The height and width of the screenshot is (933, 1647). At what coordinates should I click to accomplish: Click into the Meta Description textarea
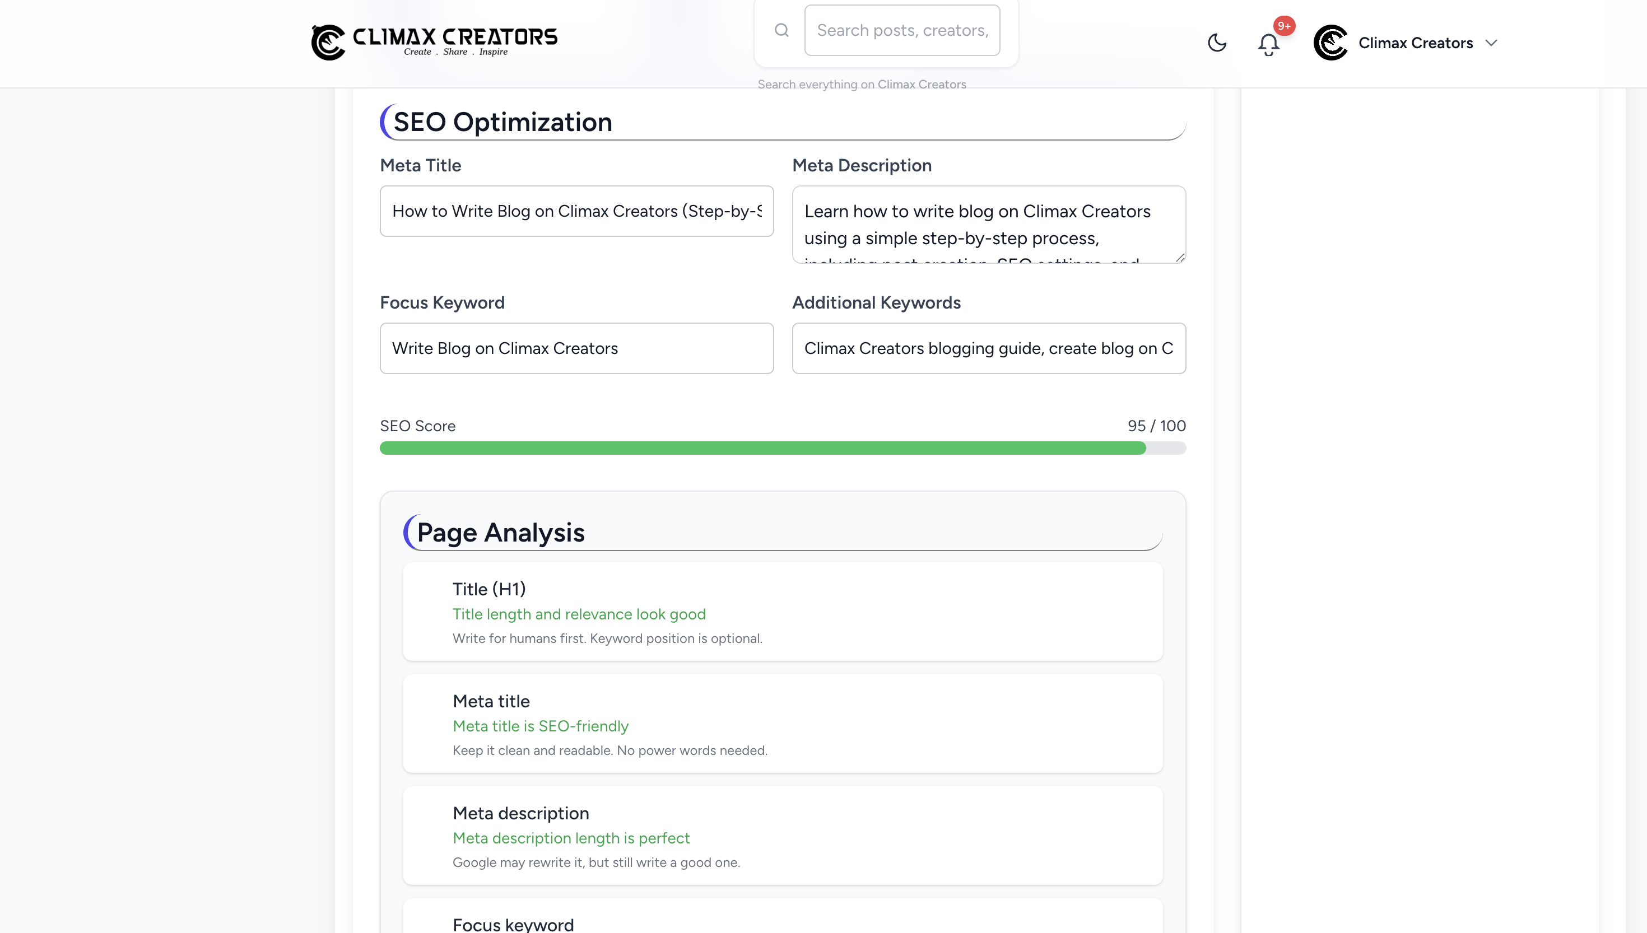988,223
